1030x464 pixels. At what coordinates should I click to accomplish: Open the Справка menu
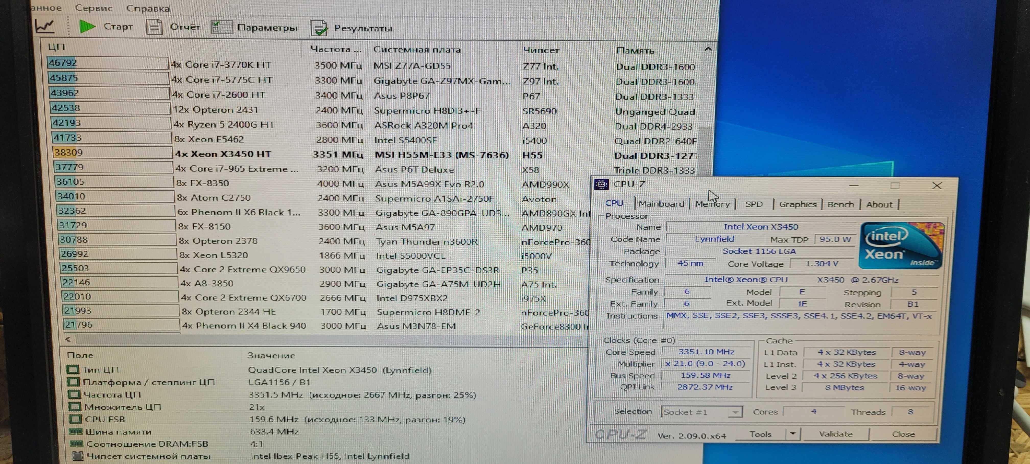(148, 8)
